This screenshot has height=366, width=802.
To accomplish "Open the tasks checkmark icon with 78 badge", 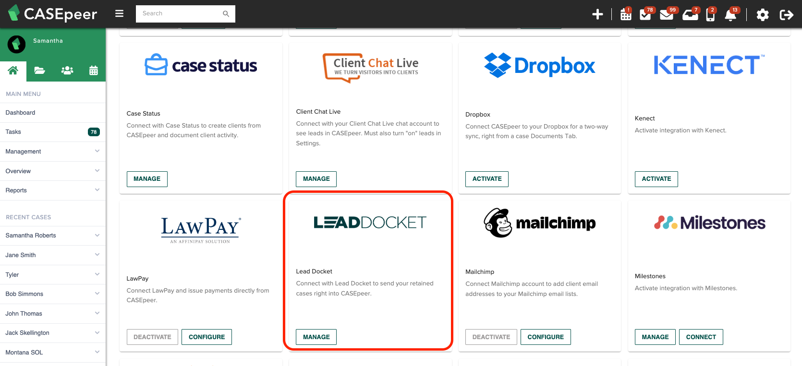I will point(646,14).
